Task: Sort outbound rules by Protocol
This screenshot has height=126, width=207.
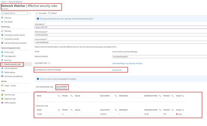Action: [x=172, y=110]
